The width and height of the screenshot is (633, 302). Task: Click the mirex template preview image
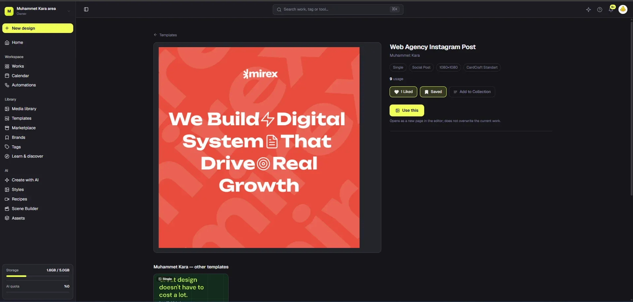pyautogui.click(x=259, y=147)
